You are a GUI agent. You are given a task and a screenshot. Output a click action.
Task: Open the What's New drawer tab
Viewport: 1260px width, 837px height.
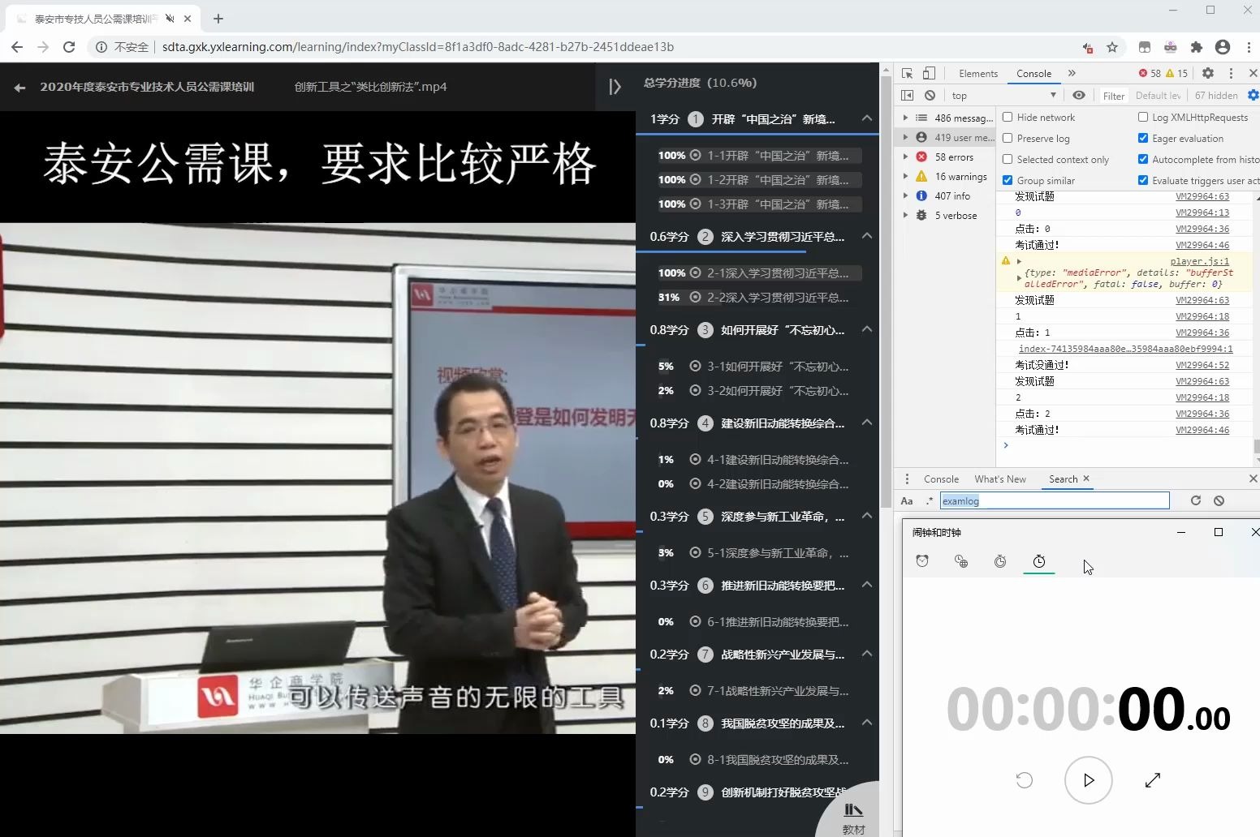[x=1000, y=479]
